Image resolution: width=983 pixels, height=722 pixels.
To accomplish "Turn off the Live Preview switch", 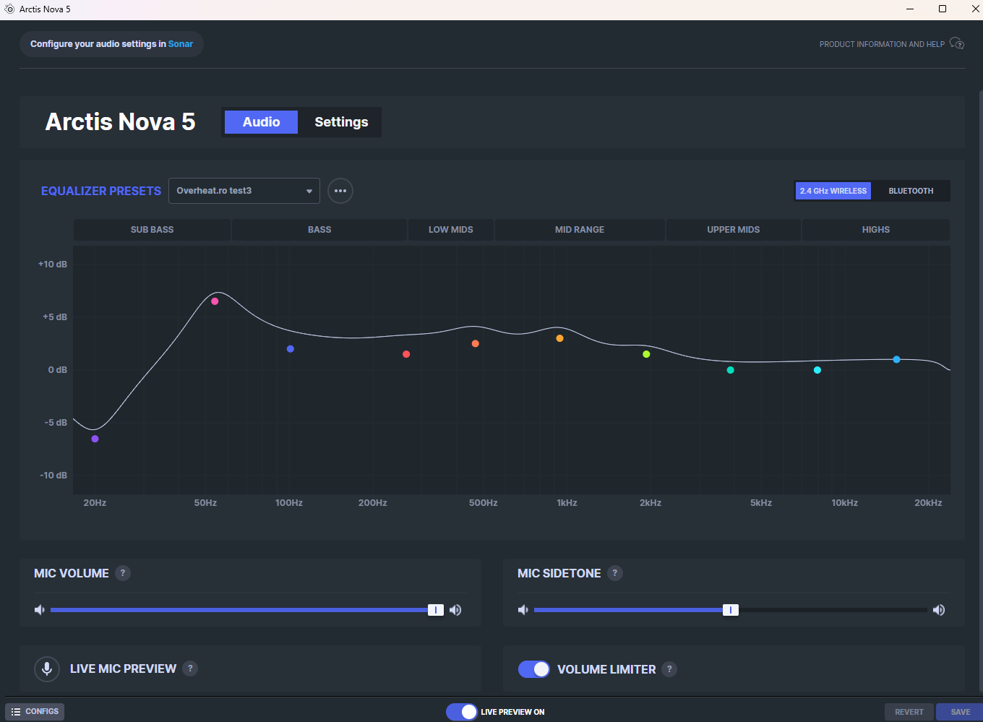I will click(x=462, y=712).
